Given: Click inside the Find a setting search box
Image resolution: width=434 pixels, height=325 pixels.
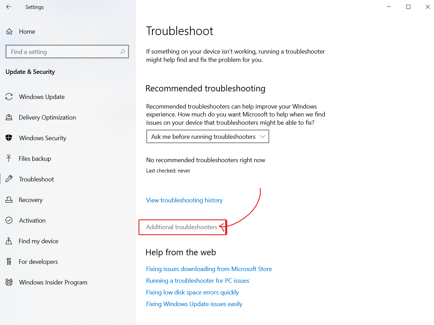Looking at the screenshot, I should pos(62,52).
